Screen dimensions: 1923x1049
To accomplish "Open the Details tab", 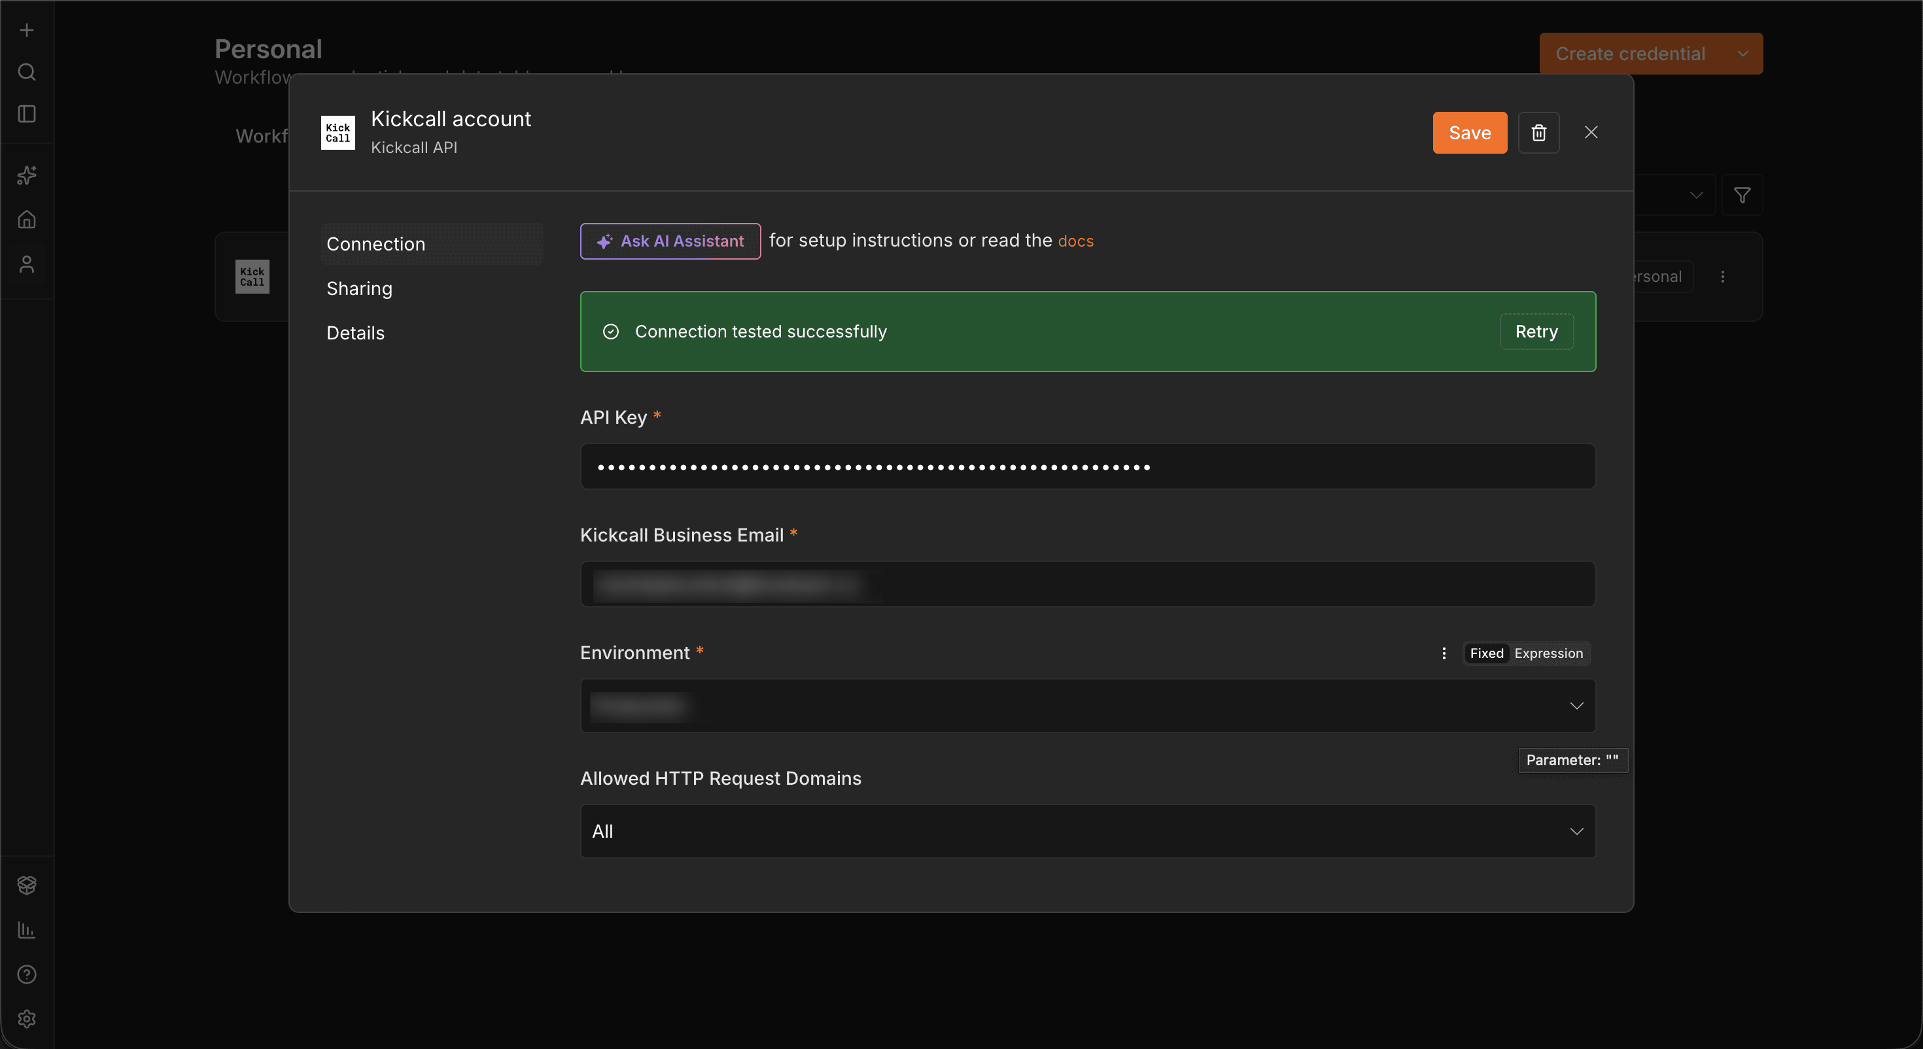I will tap(355, 333).
